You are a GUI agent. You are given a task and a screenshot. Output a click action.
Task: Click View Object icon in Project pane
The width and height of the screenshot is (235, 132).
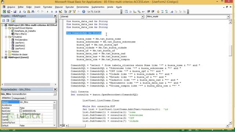pos(8,21)
